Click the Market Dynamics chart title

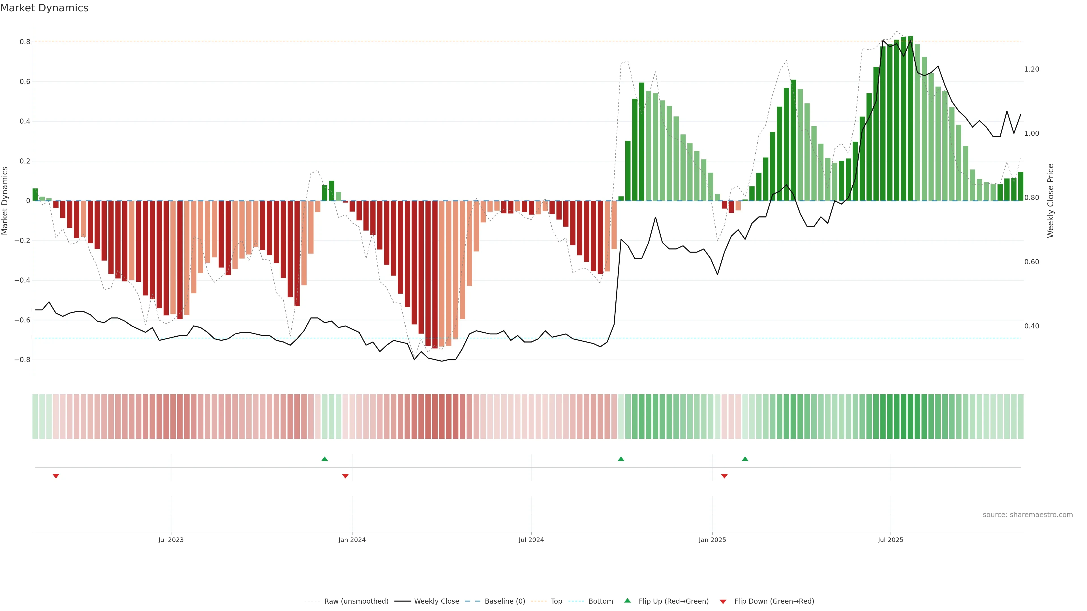[44, 8]
